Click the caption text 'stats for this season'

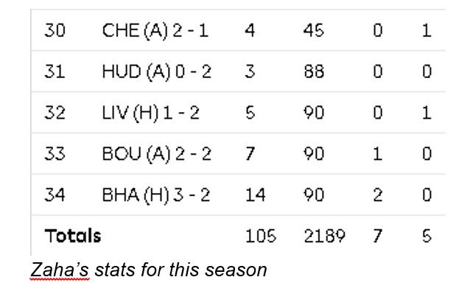(181, 270)
